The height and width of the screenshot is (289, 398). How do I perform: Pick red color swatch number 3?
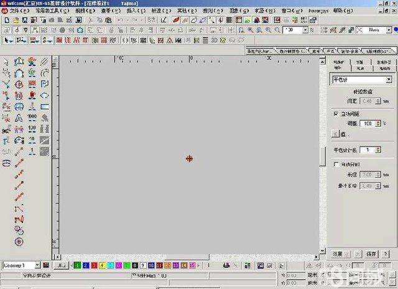[94, 265]
